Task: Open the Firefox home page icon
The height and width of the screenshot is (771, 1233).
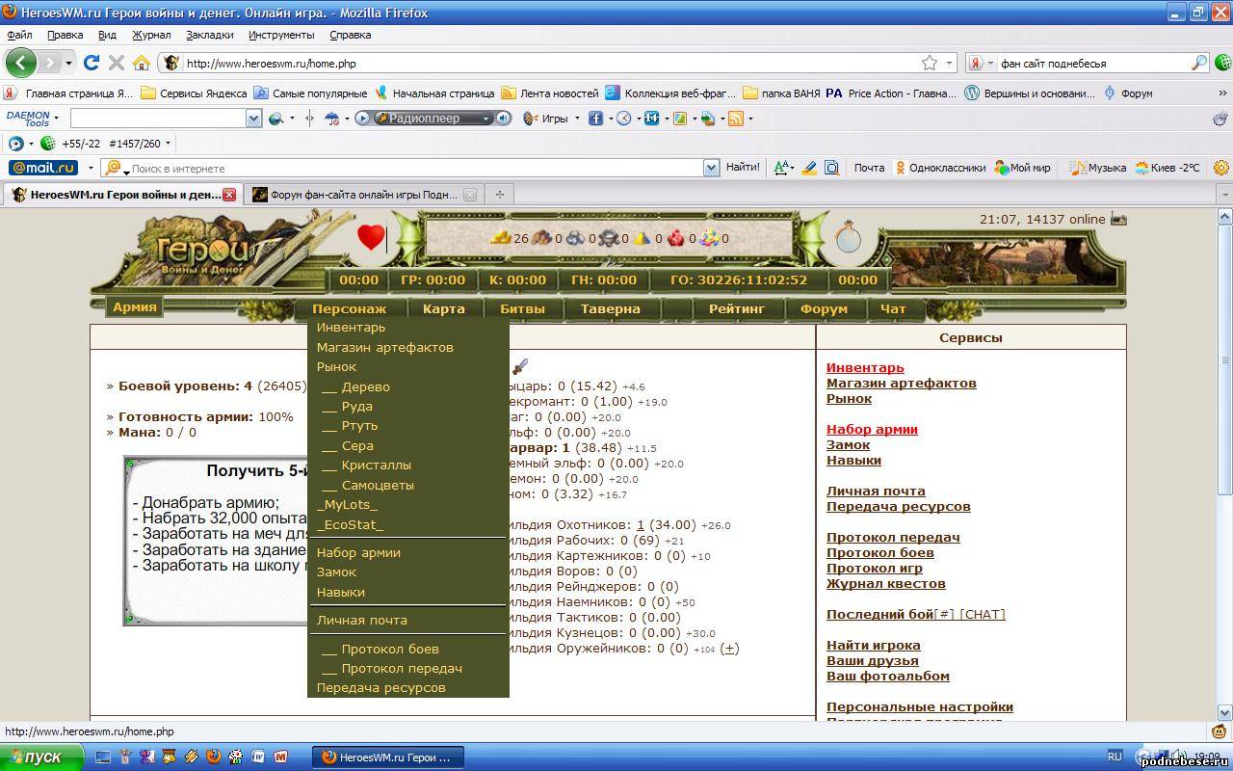Action: coord(142,63)
